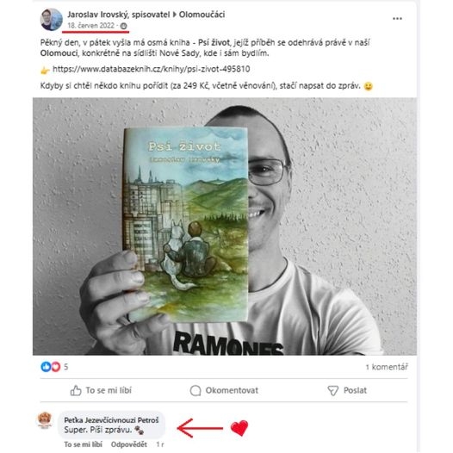The width and height of the screenshot is (453, 453).
Task: Show the 1 komentář comments count
Action: (387, 367)
